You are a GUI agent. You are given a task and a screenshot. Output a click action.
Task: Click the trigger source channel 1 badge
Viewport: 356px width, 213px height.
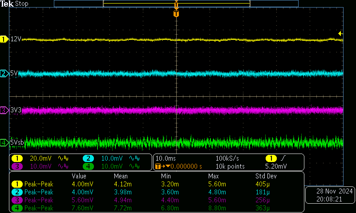coord(271,158)
